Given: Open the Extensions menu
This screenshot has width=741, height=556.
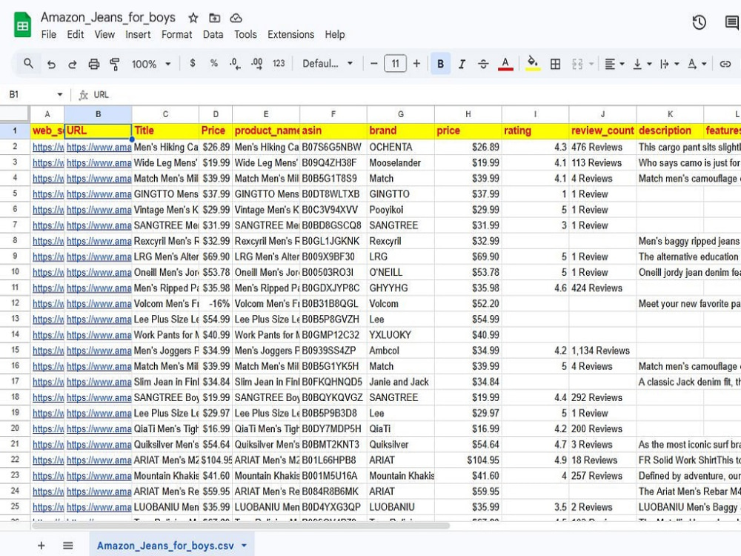Looking at the screenshot, I should click(x=290, y=35).
